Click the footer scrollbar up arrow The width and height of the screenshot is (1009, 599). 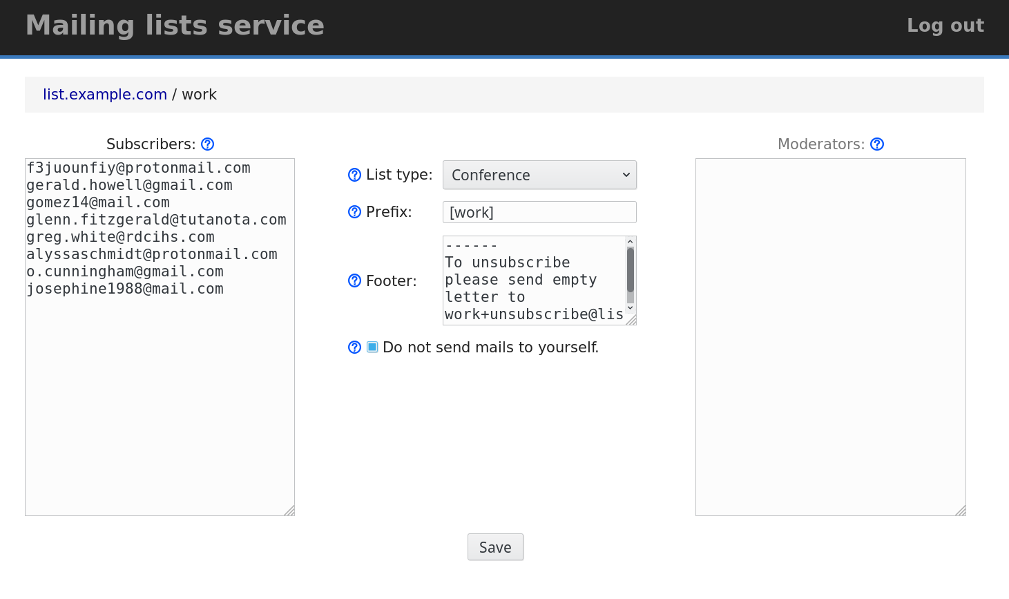(x=630, y=242)
